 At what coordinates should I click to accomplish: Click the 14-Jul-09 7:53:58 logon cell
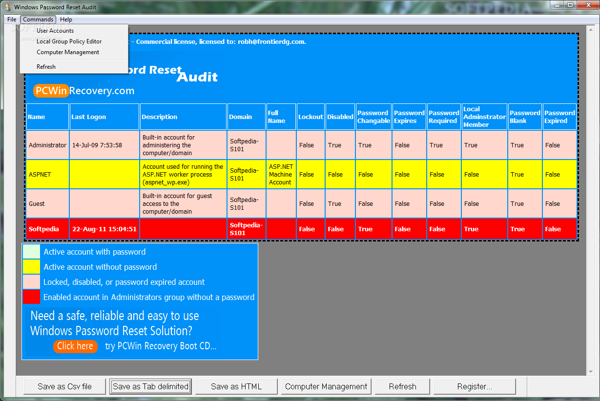[x=104, y=145]
